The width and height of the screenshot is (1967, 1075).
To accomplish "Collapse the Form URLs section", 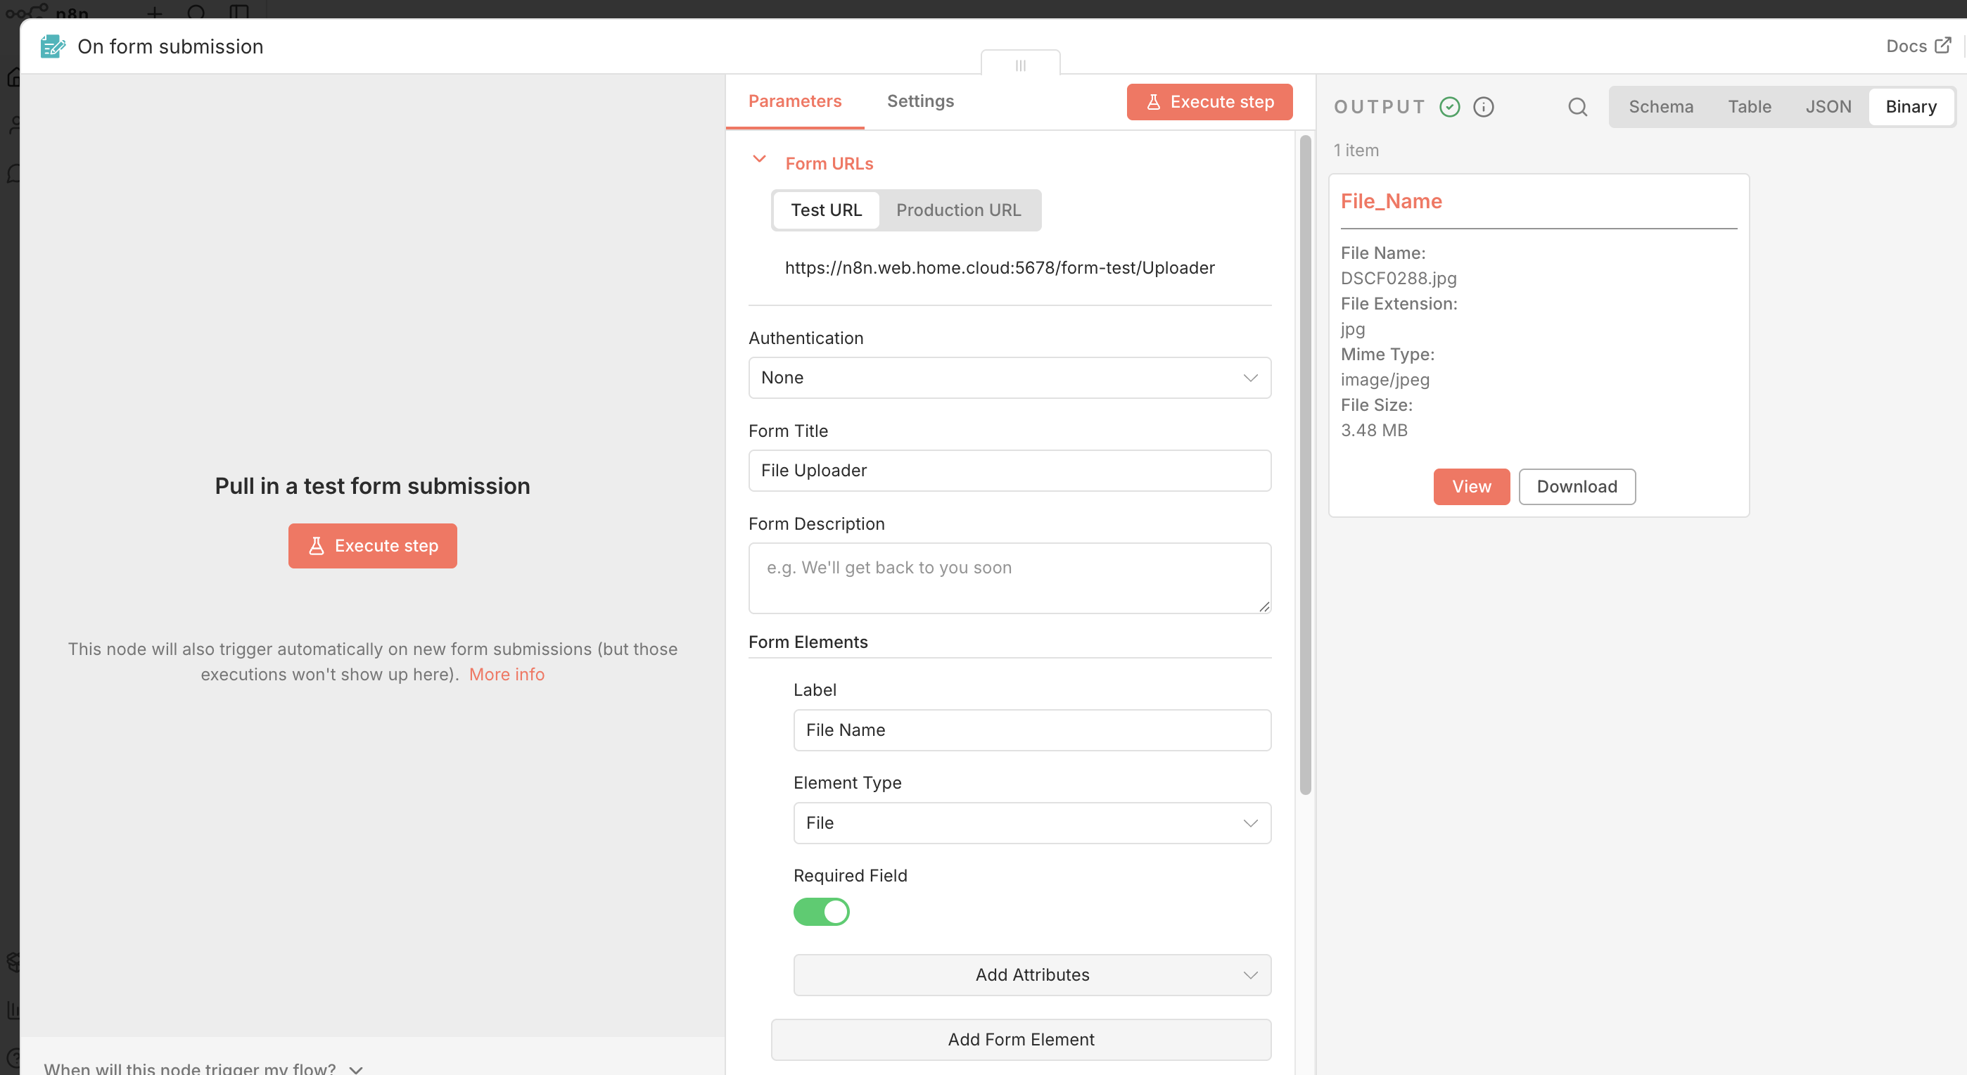I will click(x=759, y=160).
